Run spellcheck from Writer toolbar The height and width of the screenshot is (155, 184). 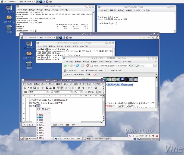tap(58, 88)
